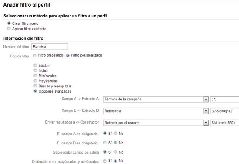Pick the Mayúsculas filter option

[x=35, y=81]
